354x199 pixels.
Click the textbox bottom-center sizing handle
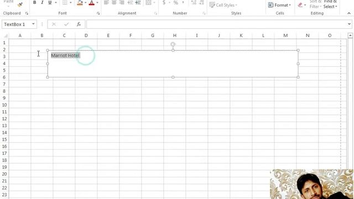(173, 77)
